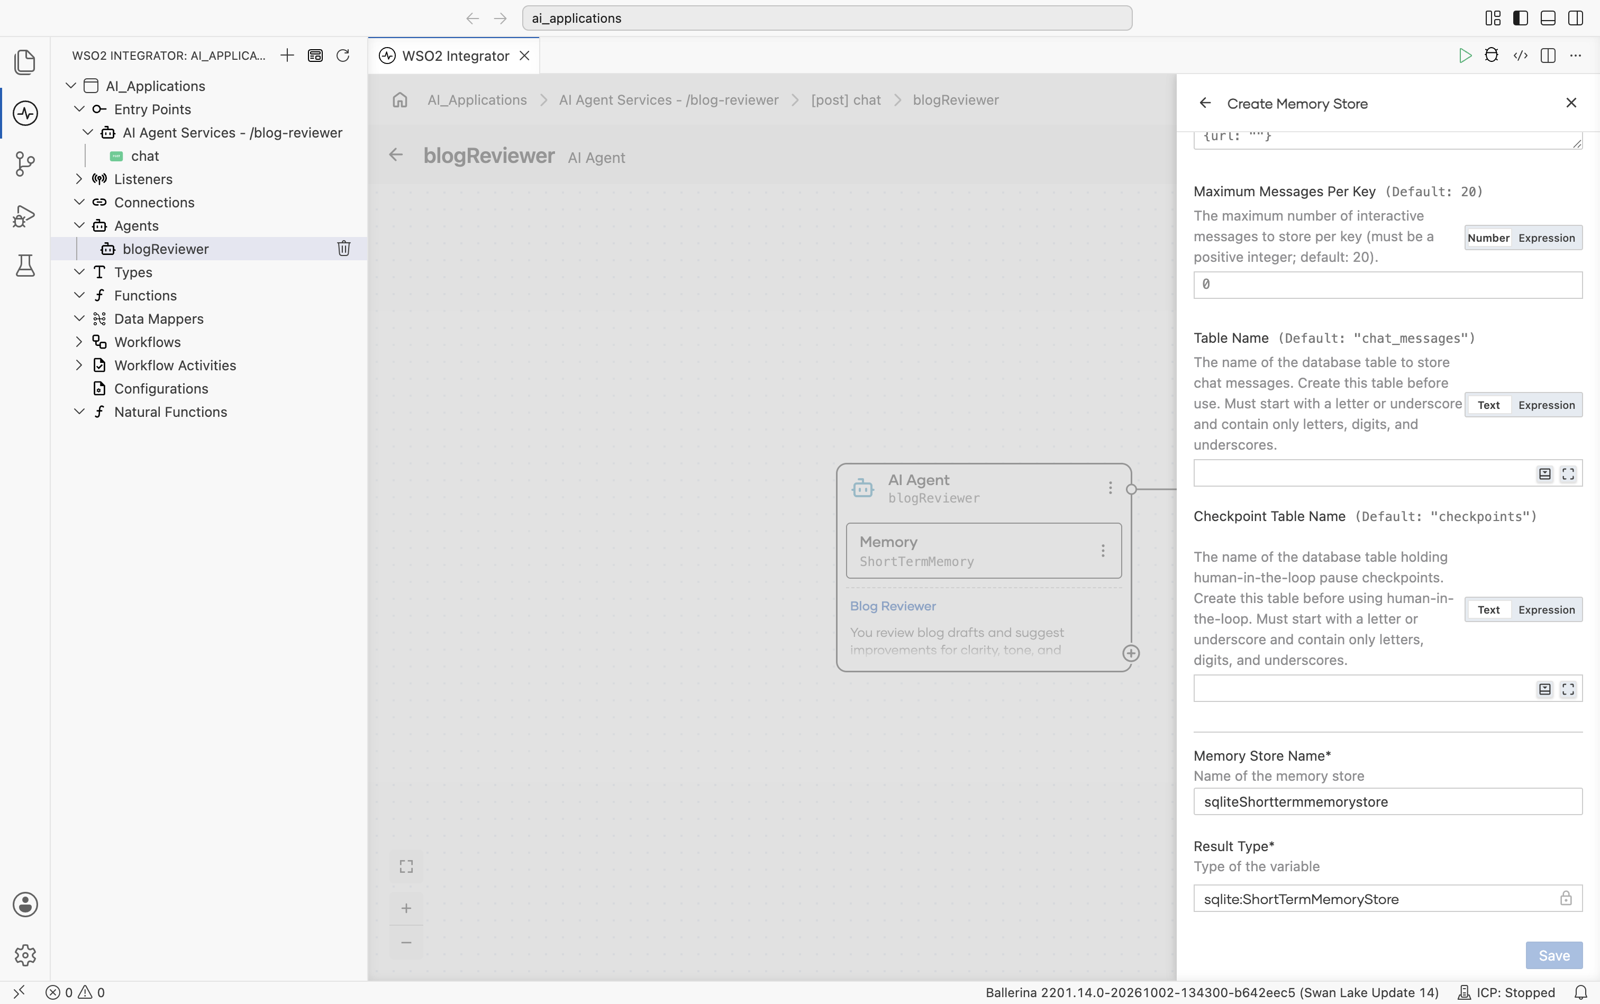The width and height of the screenshot is (1600, 1004).
Task: Click the Debug bug icon in editor toolbar
Action: coord(1492,56)
